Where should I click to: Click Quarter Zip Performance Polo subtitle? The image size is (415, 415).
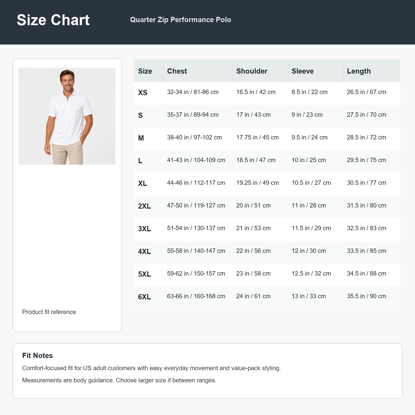(181, 20)
